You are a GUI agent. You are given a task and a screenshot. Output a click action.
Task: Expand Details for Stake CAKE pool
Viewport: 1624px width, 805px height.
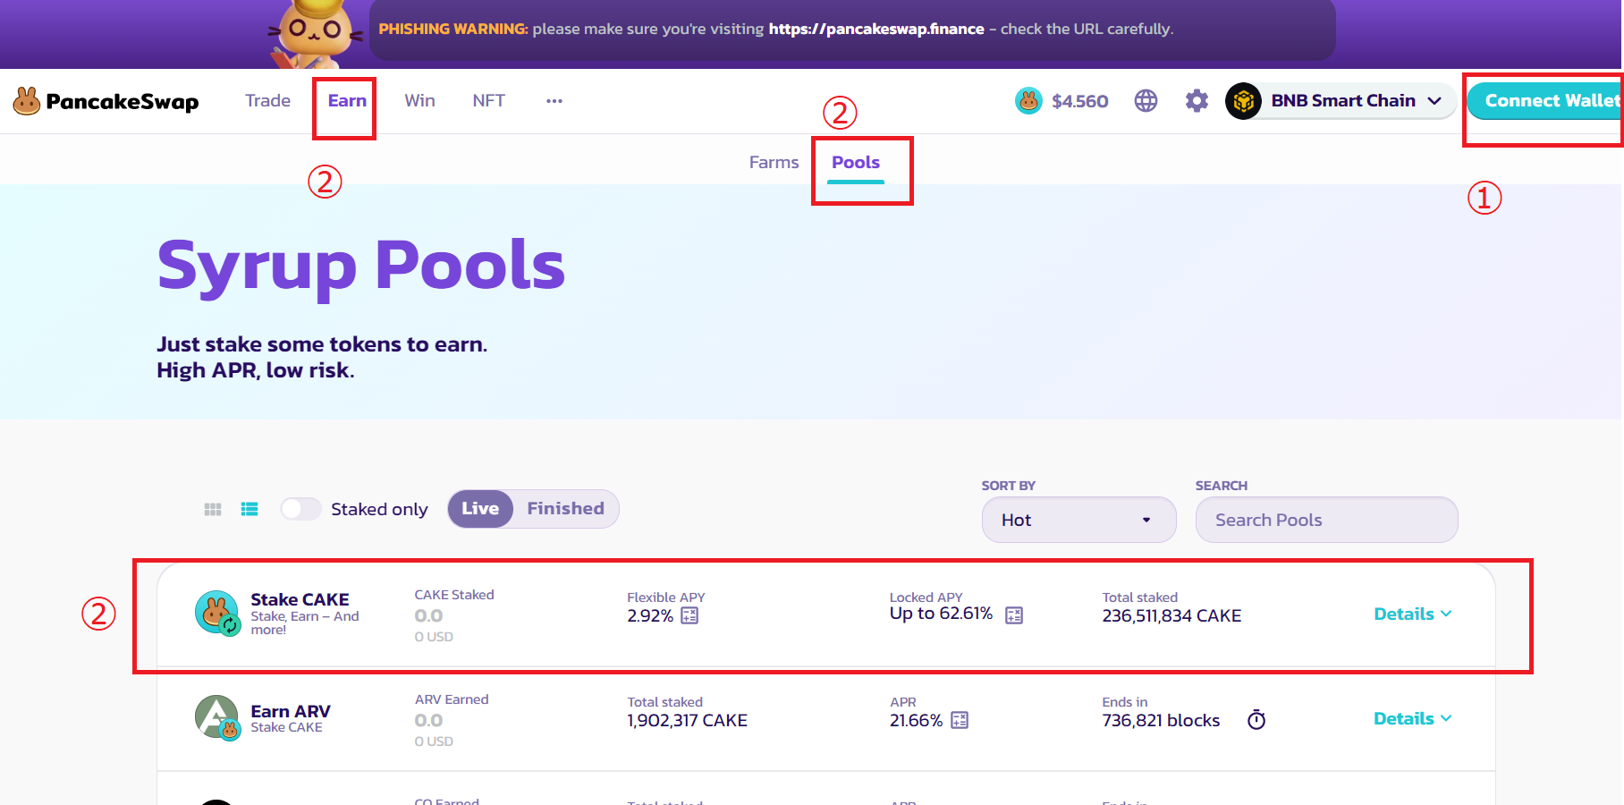point(1413,614)
